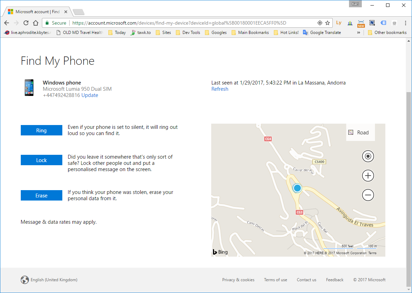The image size is (412, 293).
Task: Open the blue tag extension icon
Action: tap(383, 23)
